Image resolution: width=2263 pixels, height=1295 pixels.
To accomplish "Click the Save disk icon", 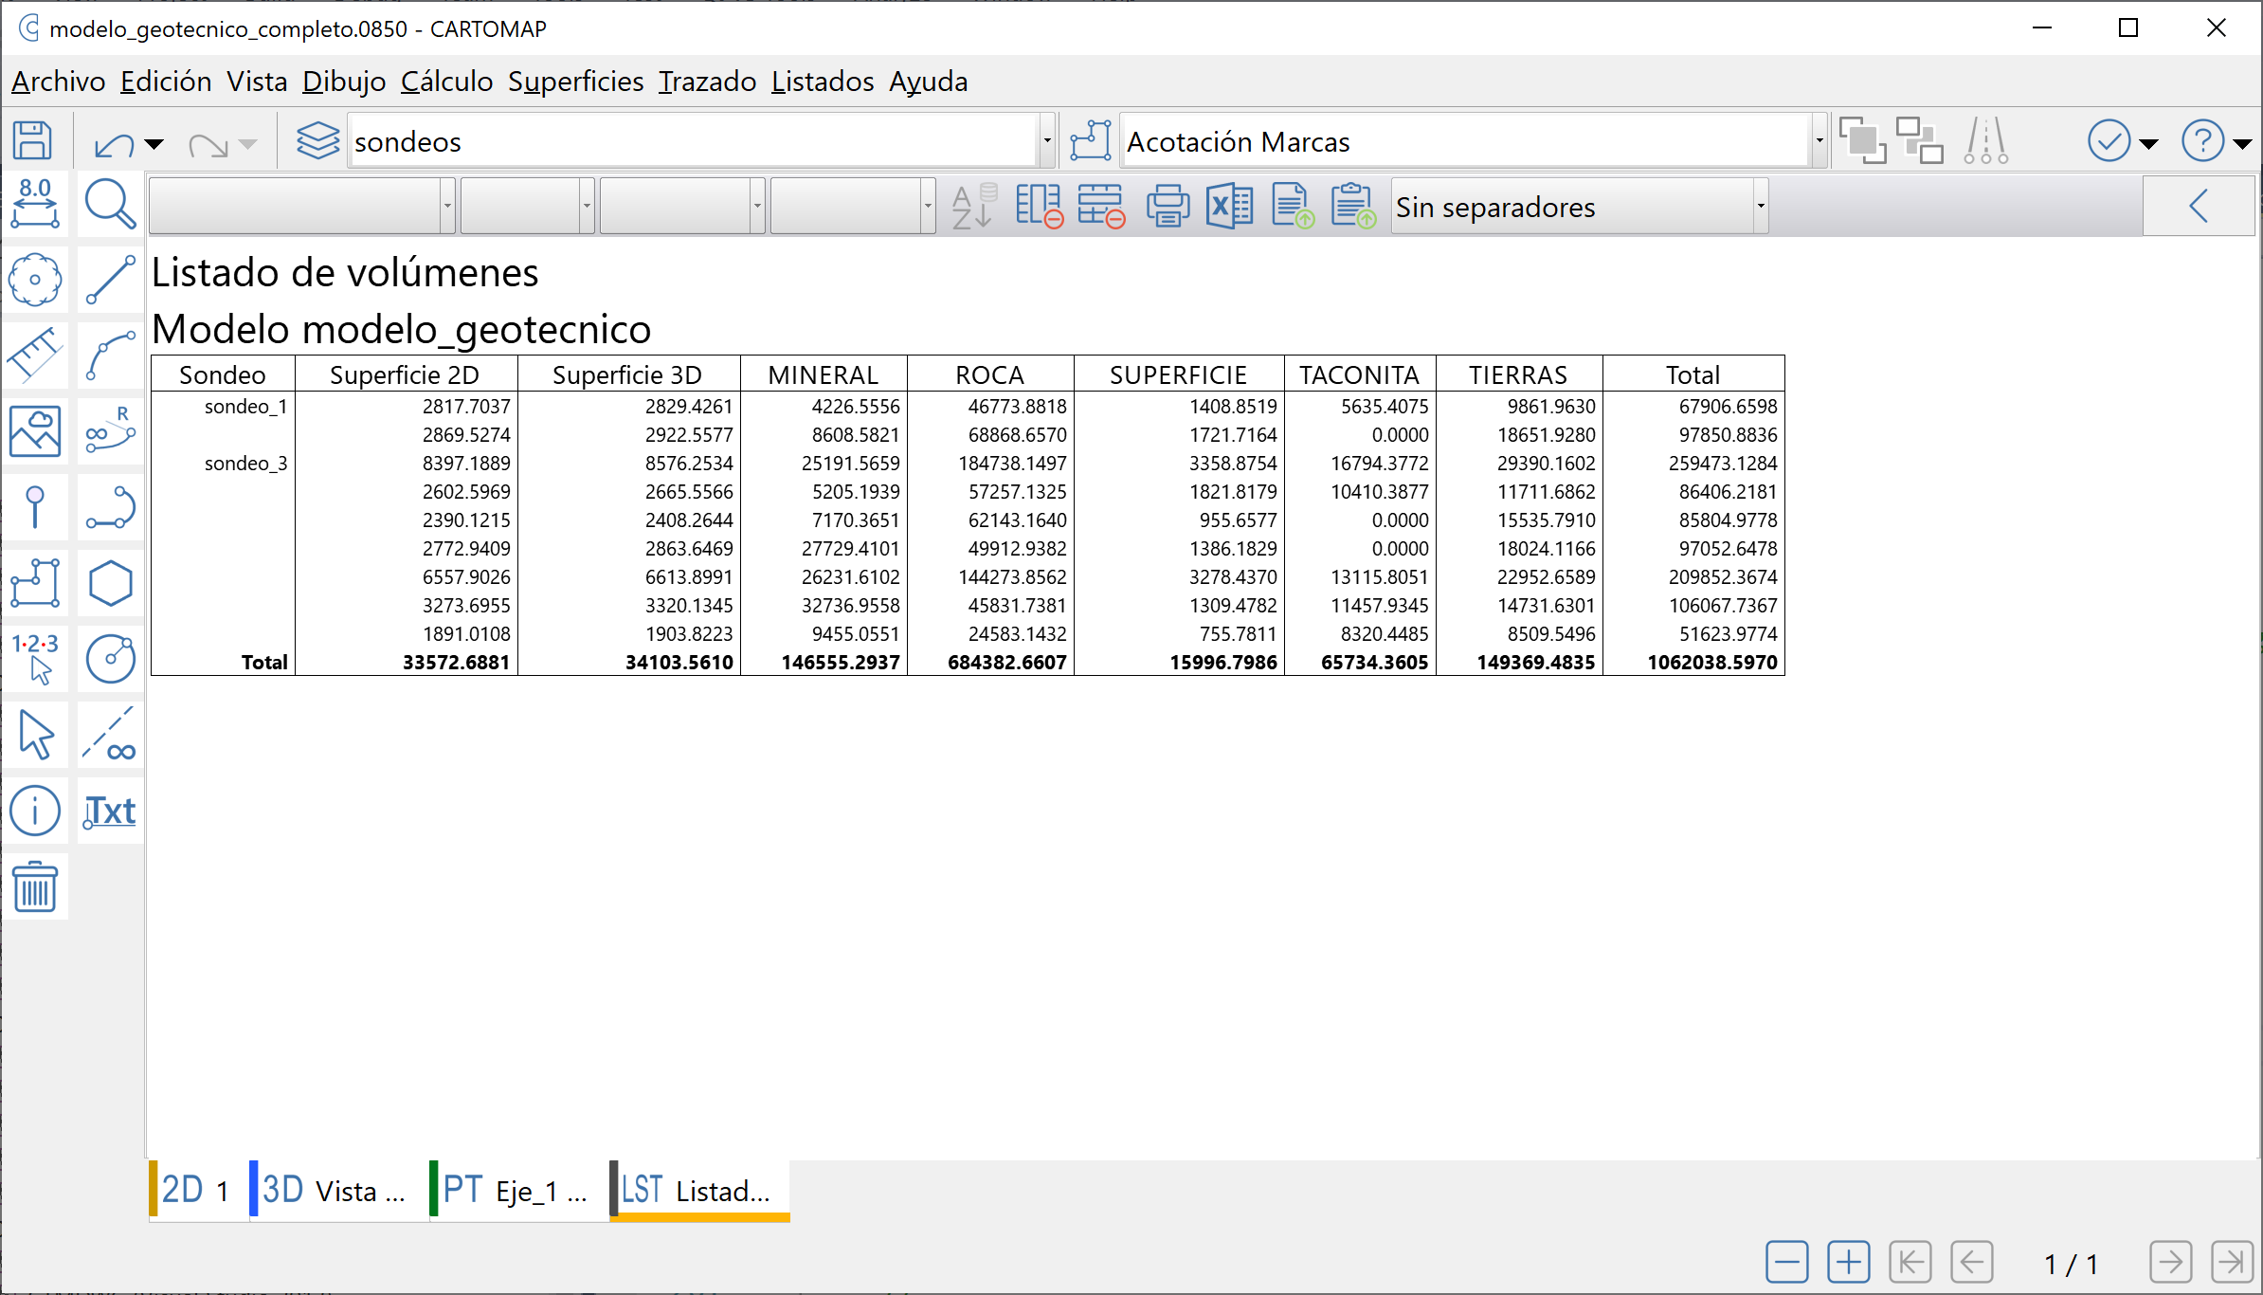I will [33, 141].
